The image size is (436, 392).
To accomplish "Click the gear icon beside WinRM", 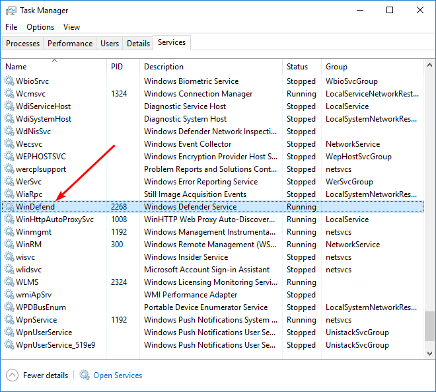I will pyautogui.click(x=9, y=245).
